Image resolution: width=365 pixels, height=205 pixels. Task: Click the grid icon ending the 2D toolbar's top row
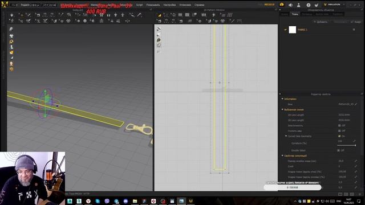point(230,15)
